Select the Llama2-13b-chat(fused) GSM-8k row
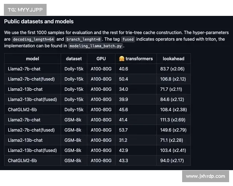 (x=97, y=150)
